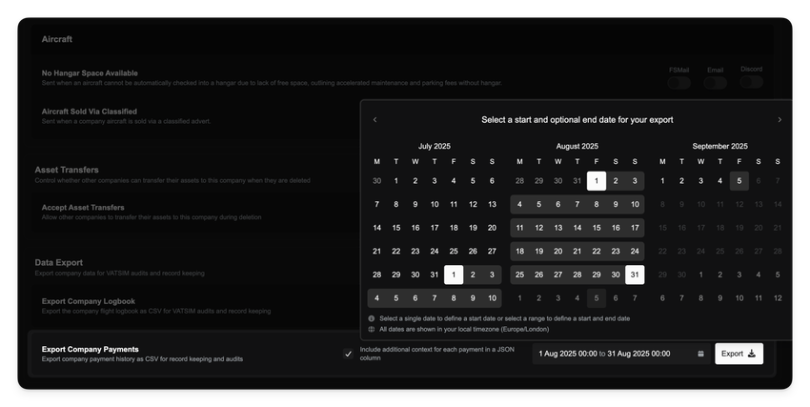Toggle the Discord notification for No Hangar Space
This screenshot has width=810, height=407.
pos(751,83)
